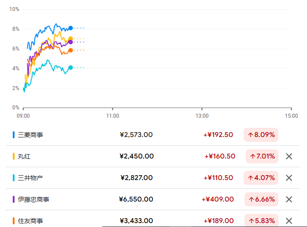This screenshot has height=227, width=307.
Task: Click the purple 伊藤忠商事 chart endpoint dot
Action: [70, 42]
